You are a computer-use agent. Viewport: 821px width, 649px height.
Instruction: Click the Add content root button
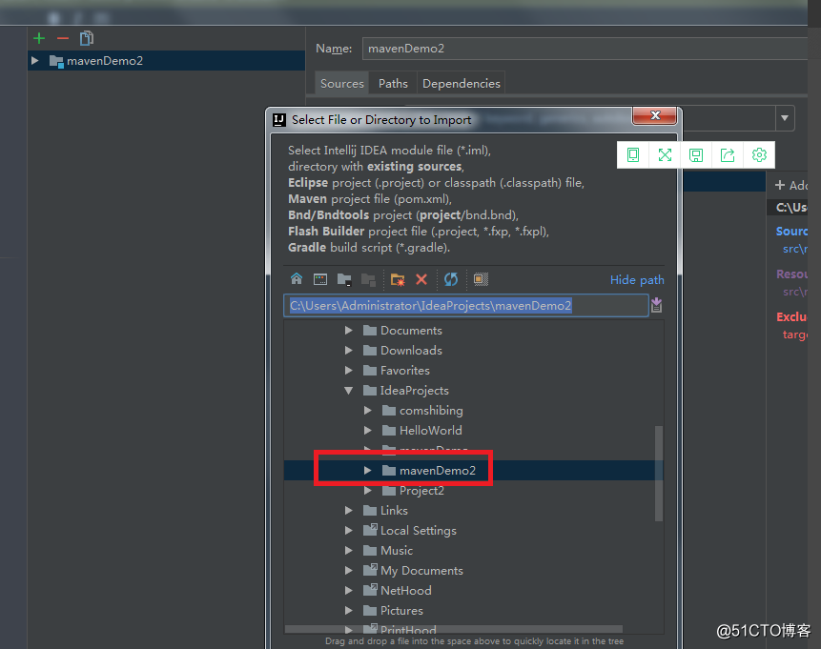pyautogui.click(x=791, y=185)
